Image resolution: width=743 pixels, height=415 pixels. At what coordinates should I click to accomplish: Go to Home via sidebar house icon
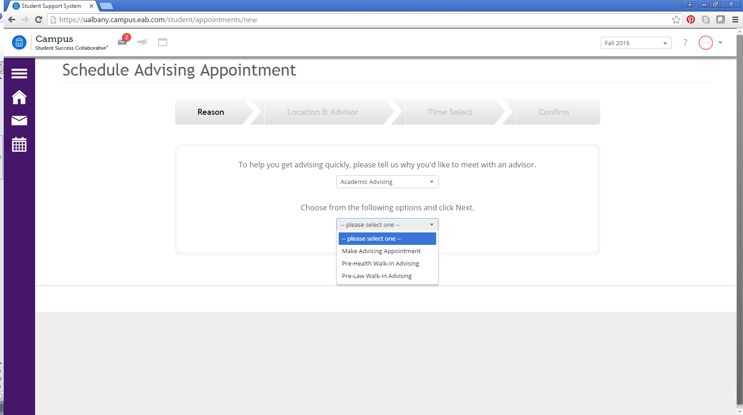click(19, 97)
